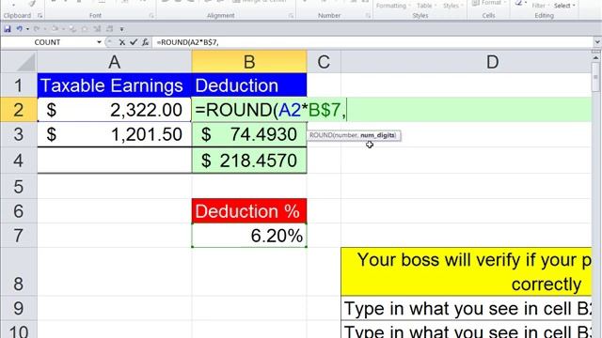This screenshot has width=602, height=338.
Task: Click the grayed-out Redo icon
Action: 37,29
